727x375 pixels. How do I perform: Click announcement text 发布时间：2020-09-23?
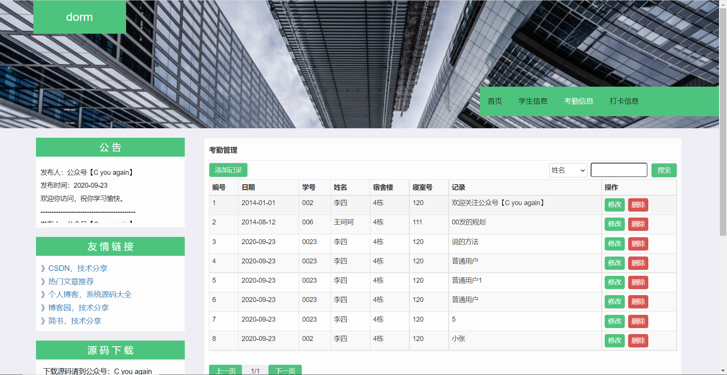(x=74, y=185)
